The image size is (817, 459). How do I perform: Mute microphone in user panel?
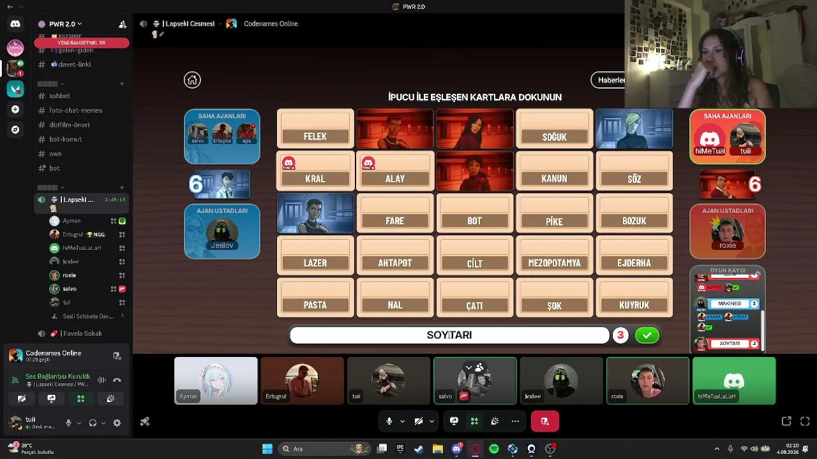click(x=68, y=423)
